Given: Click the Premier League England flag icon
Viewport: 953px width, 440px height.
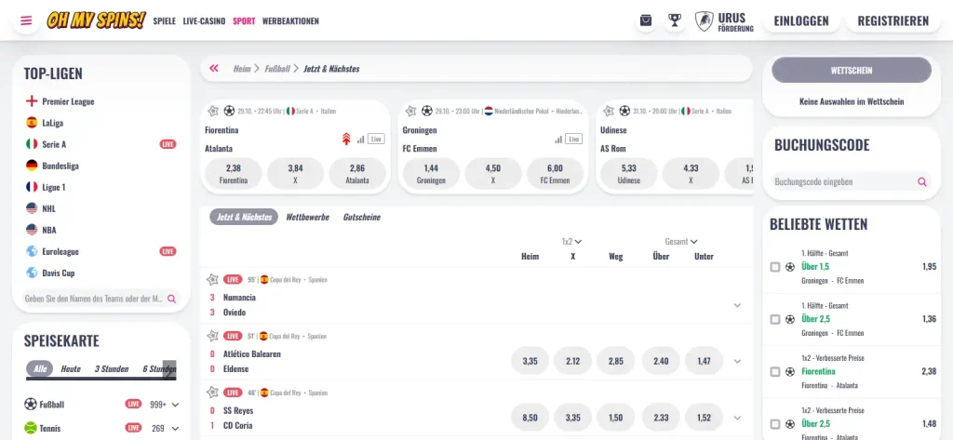Looking at the screenshot, I should 32,101.
